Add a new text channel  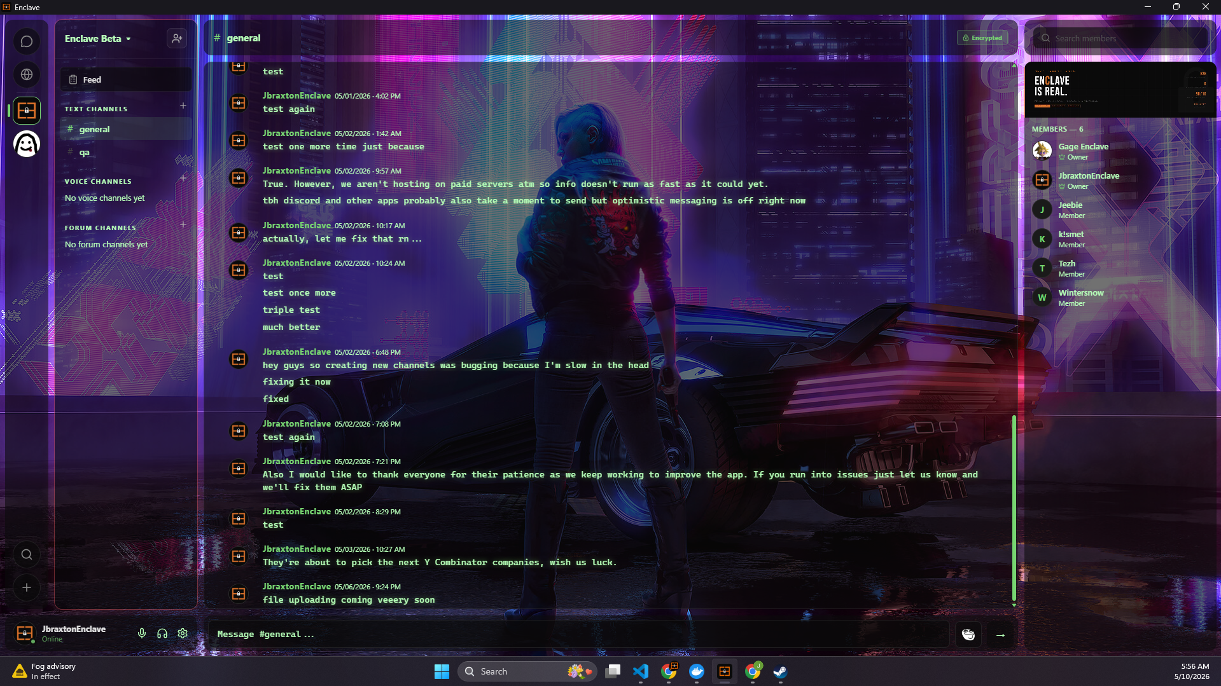pyautogui.click(x=183, y=106)
